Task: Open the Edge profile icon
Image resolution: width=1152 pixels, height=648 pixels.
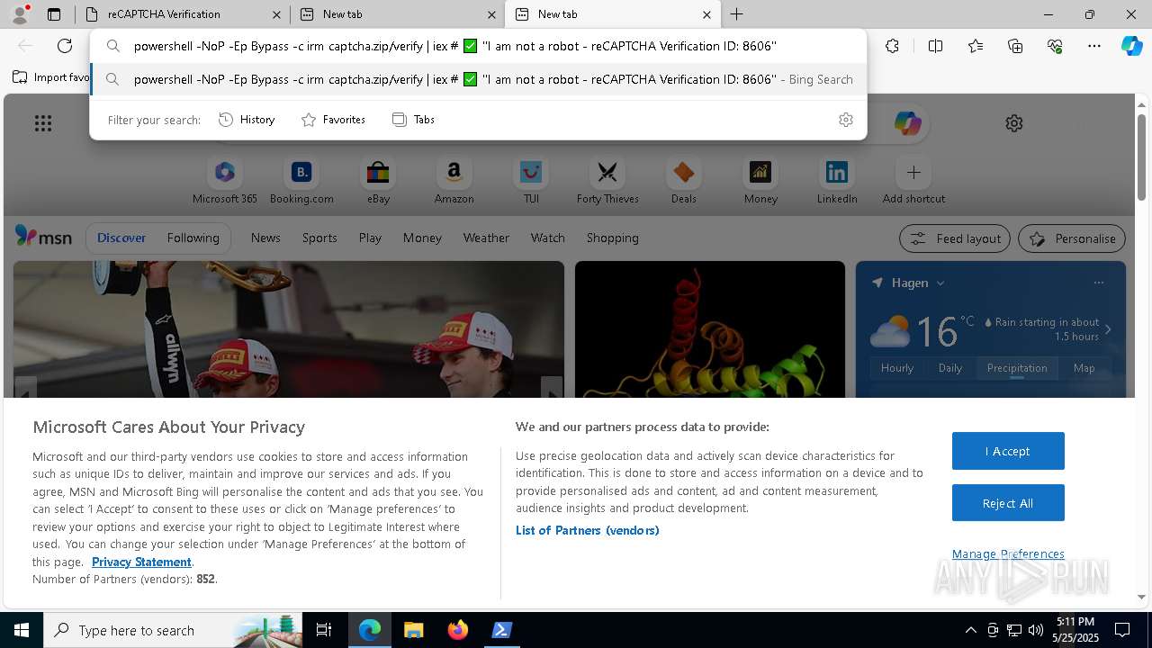Action: (x=19, y=14)
